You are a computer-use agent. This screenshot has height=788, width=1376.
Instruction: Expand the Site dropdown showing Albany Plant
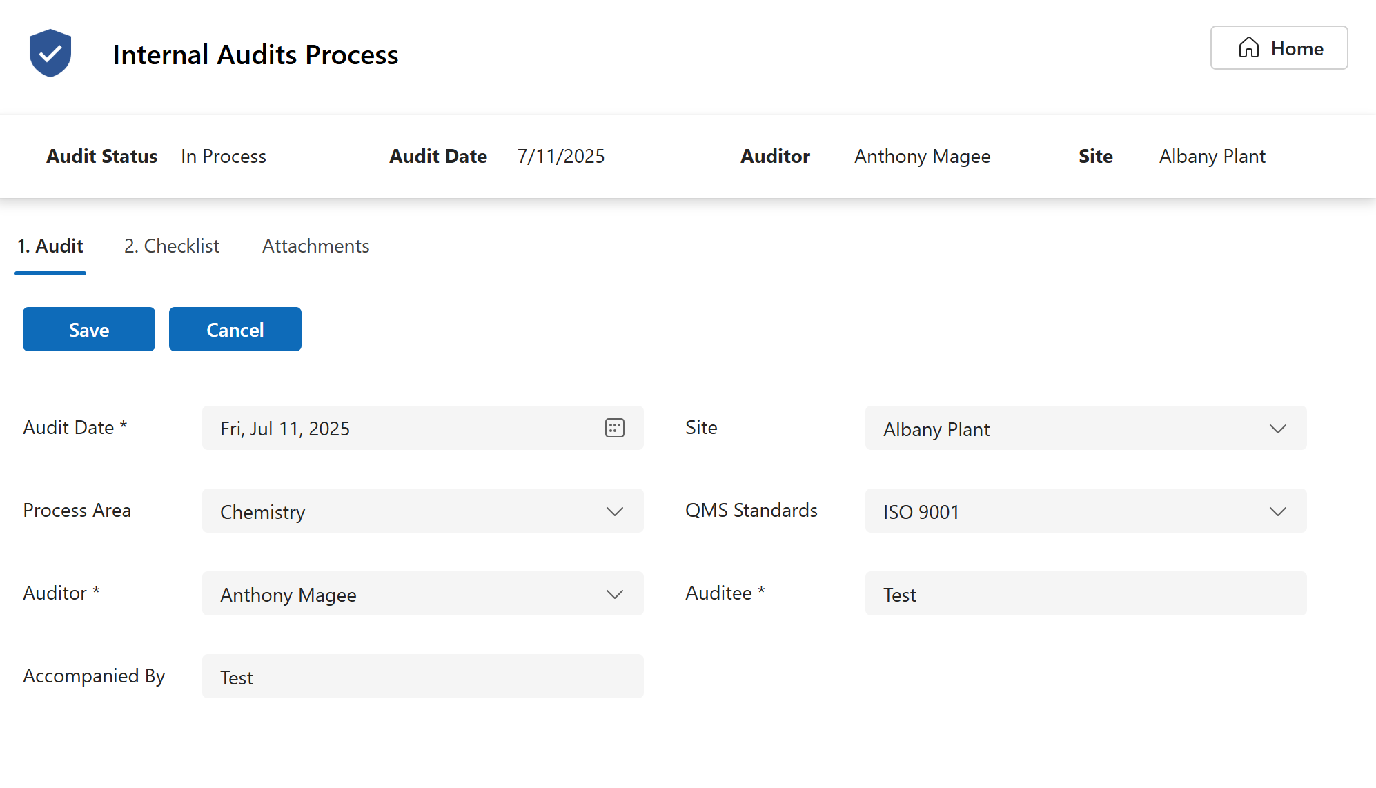(1277, 428)
